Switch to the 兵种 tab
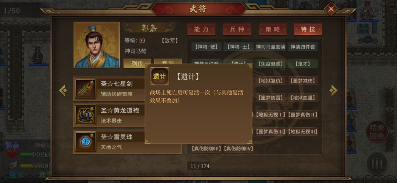This screenshot has width=397, height=183. point(237,29)
